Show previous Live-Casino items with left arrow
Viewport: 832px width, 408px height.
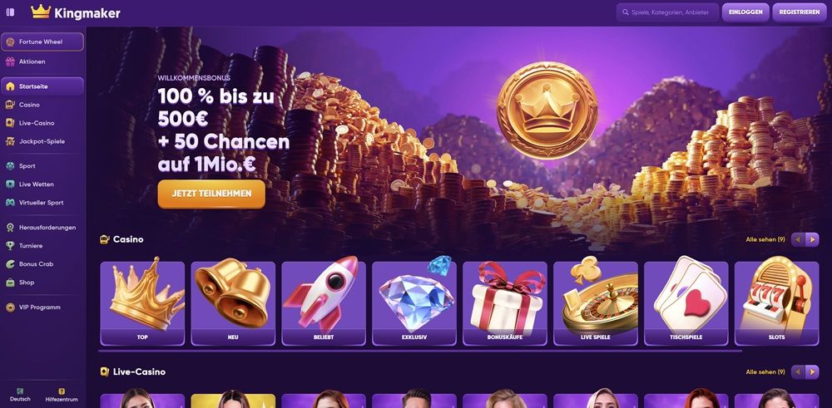click(798, 372)
